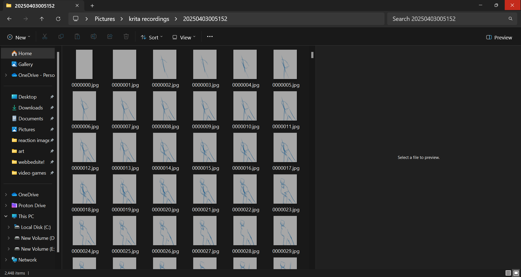Click the New button in toolbar
The height and width of the screenshot is (277, 521).
click(19, 37)
